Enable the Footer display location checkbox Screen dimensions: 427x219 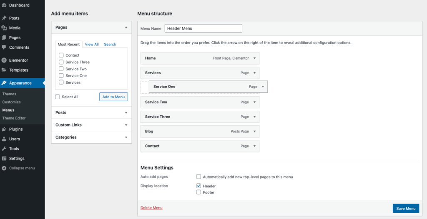point(198,192)
